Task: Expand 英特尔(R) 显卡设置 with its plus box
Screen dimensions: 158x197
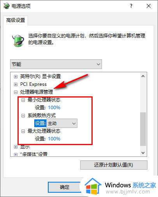Action: pos(16,77)
